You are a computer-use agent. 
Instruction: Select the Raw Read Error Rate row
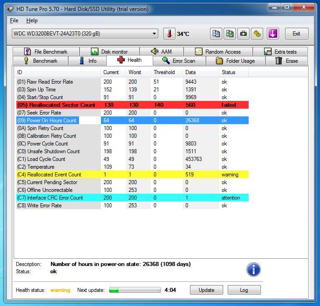click(x=132, y=82)
